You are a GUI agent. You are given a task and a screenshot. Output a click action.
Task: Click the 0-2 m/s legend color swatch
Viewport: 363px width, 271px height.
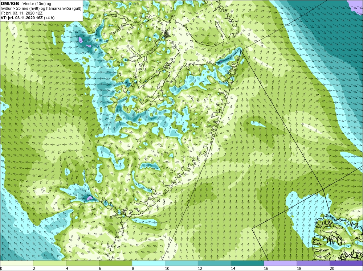16,263
